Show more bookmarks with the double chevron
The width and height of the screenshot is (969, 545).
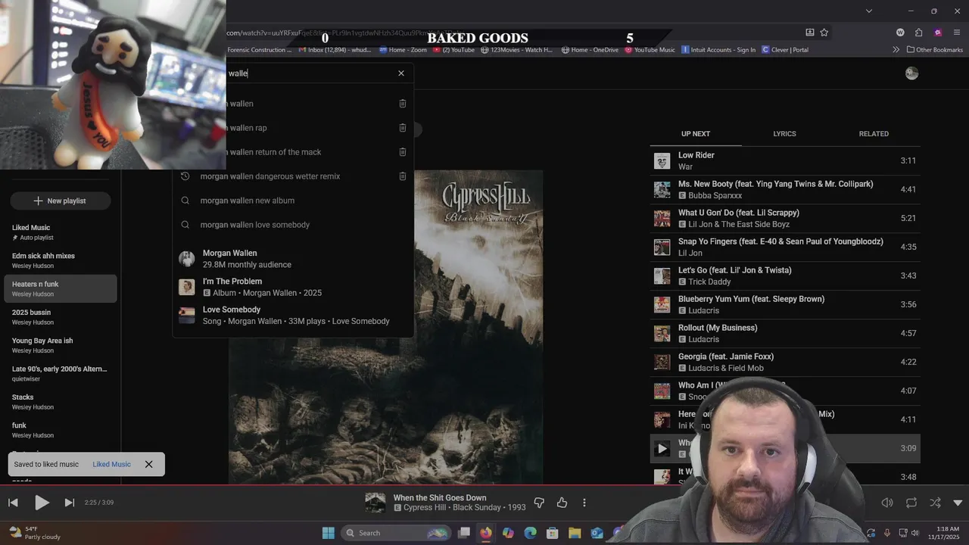tap(896, 50)
